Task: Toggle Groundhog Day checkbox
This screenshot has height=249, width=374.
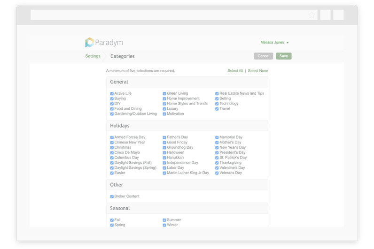Action: click(x=164, y=148)
